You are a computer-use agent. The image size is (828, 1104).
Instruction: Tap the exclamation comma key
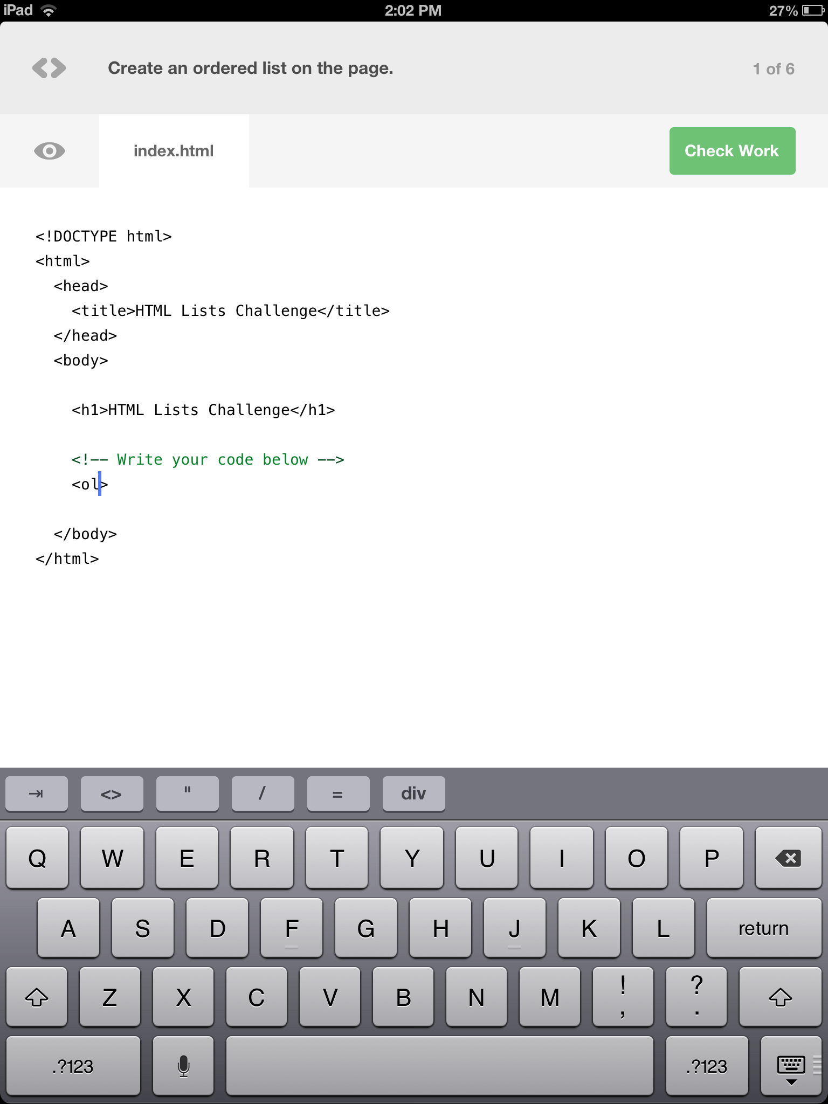623,997
